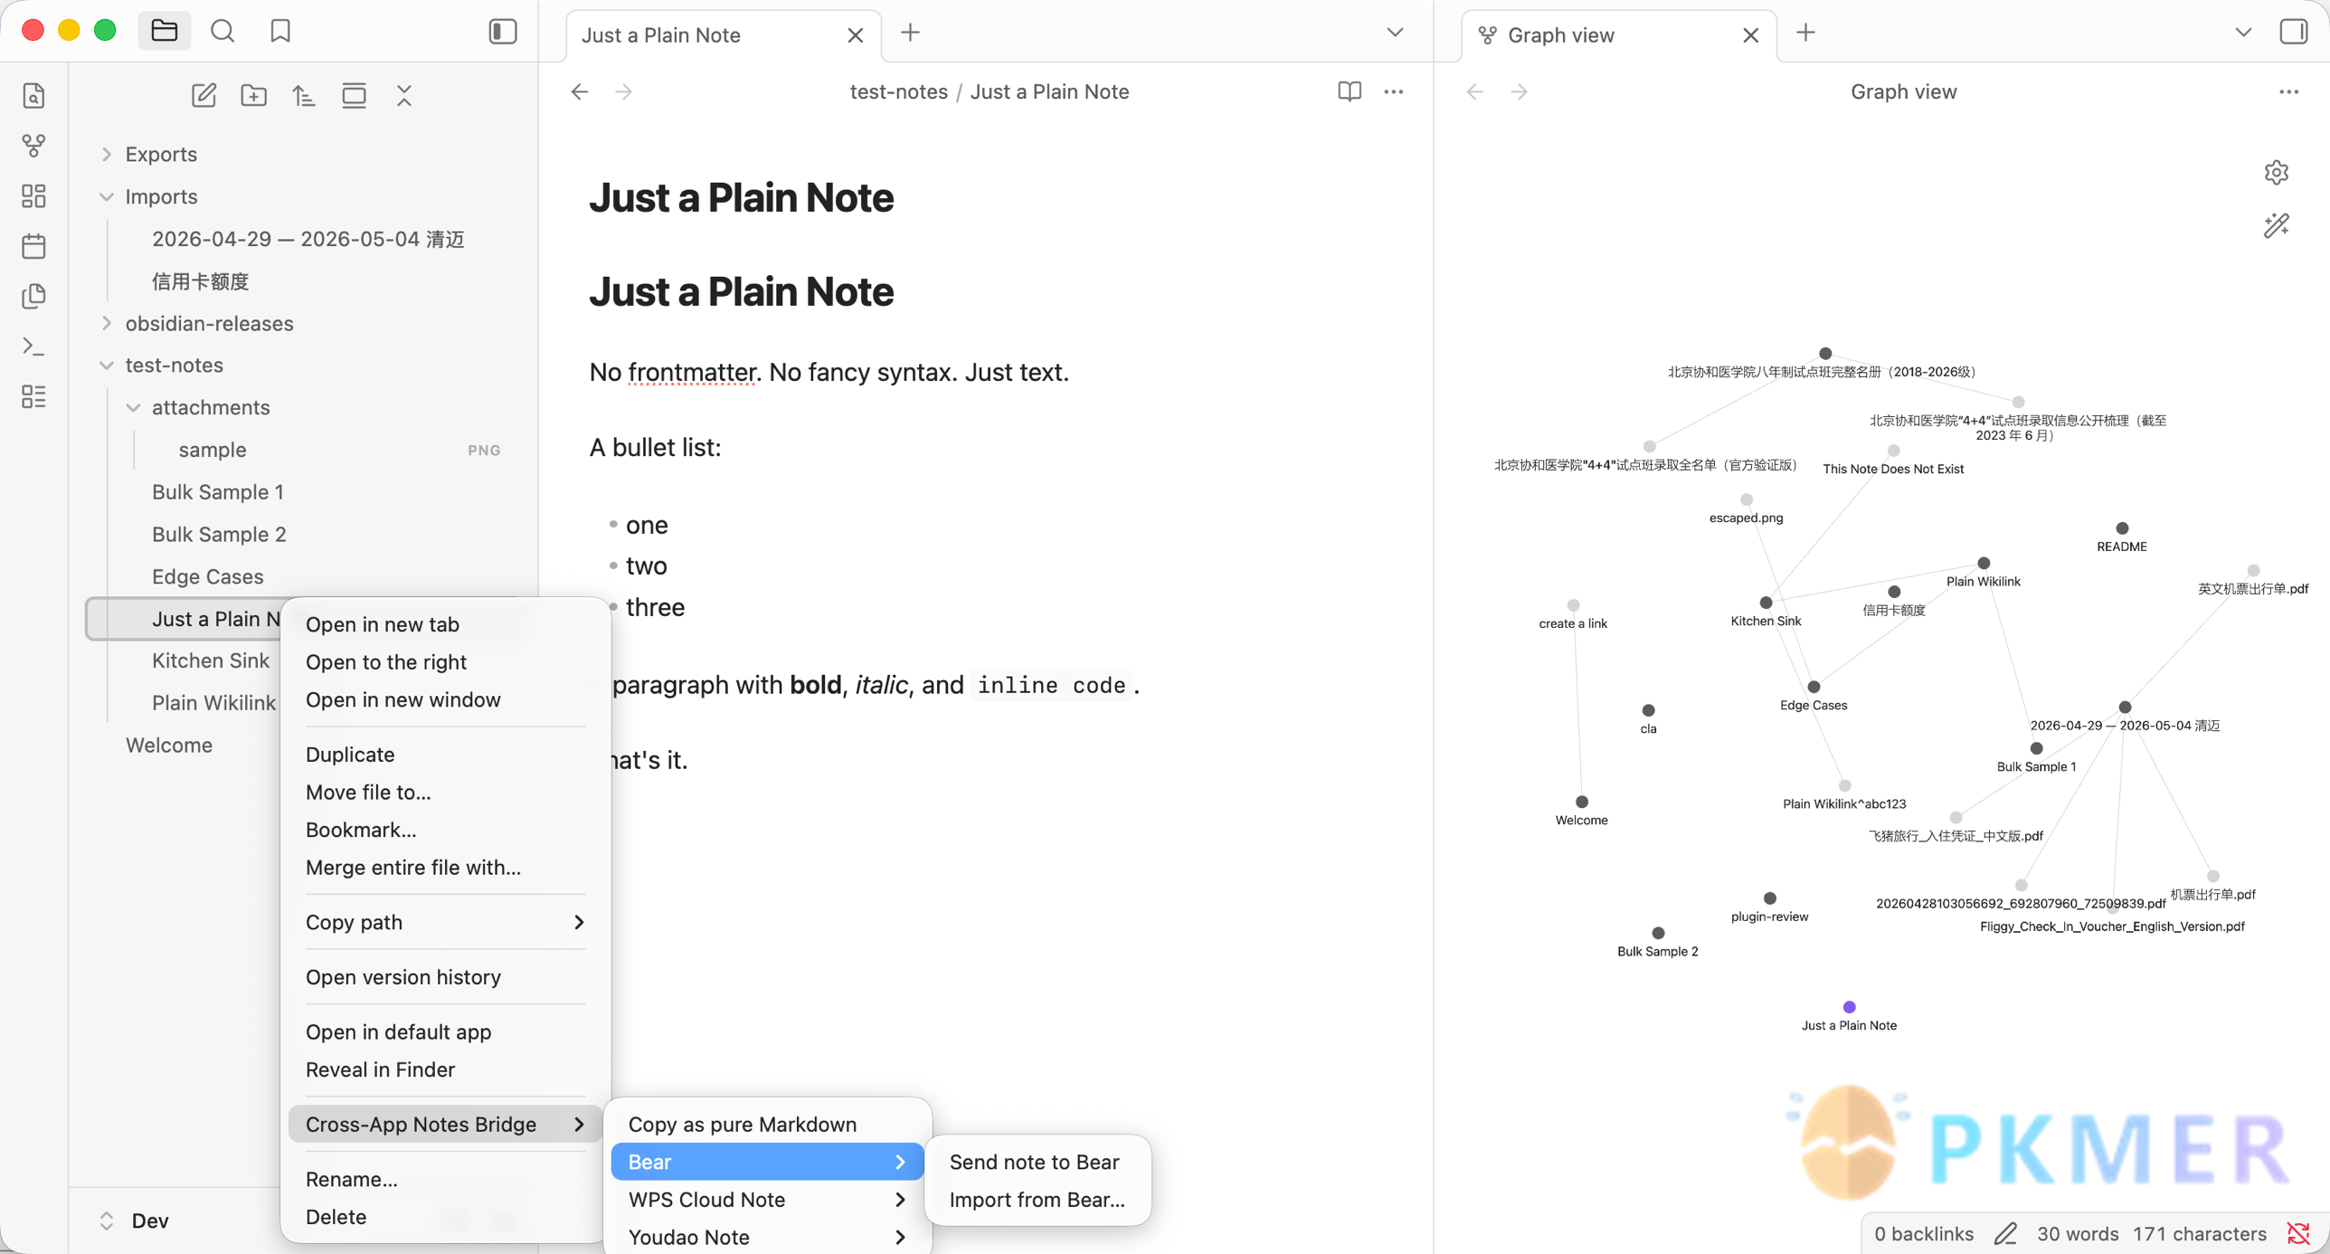Select Open in new tab
Image resolution: width=2330 pixels, height=1254 pixels.
(x=445, y=624)
